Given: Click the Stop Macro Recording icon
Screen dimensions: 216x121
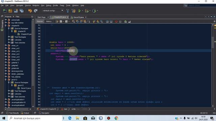Looking at the screenshot, I should 120,22.
